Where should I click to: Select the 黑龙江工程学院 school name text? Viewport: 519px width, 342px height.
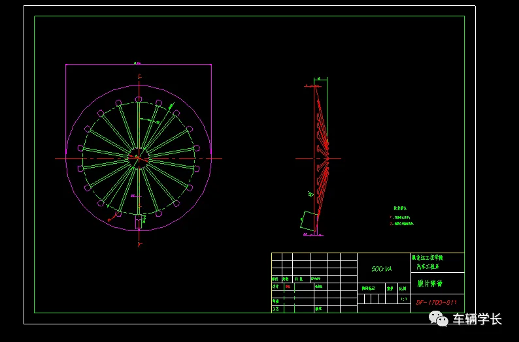(x=427, y=257)
